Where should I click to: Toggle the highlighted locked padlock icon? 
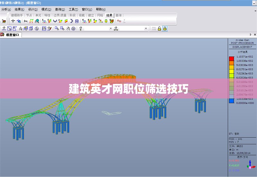pos(165,29)
